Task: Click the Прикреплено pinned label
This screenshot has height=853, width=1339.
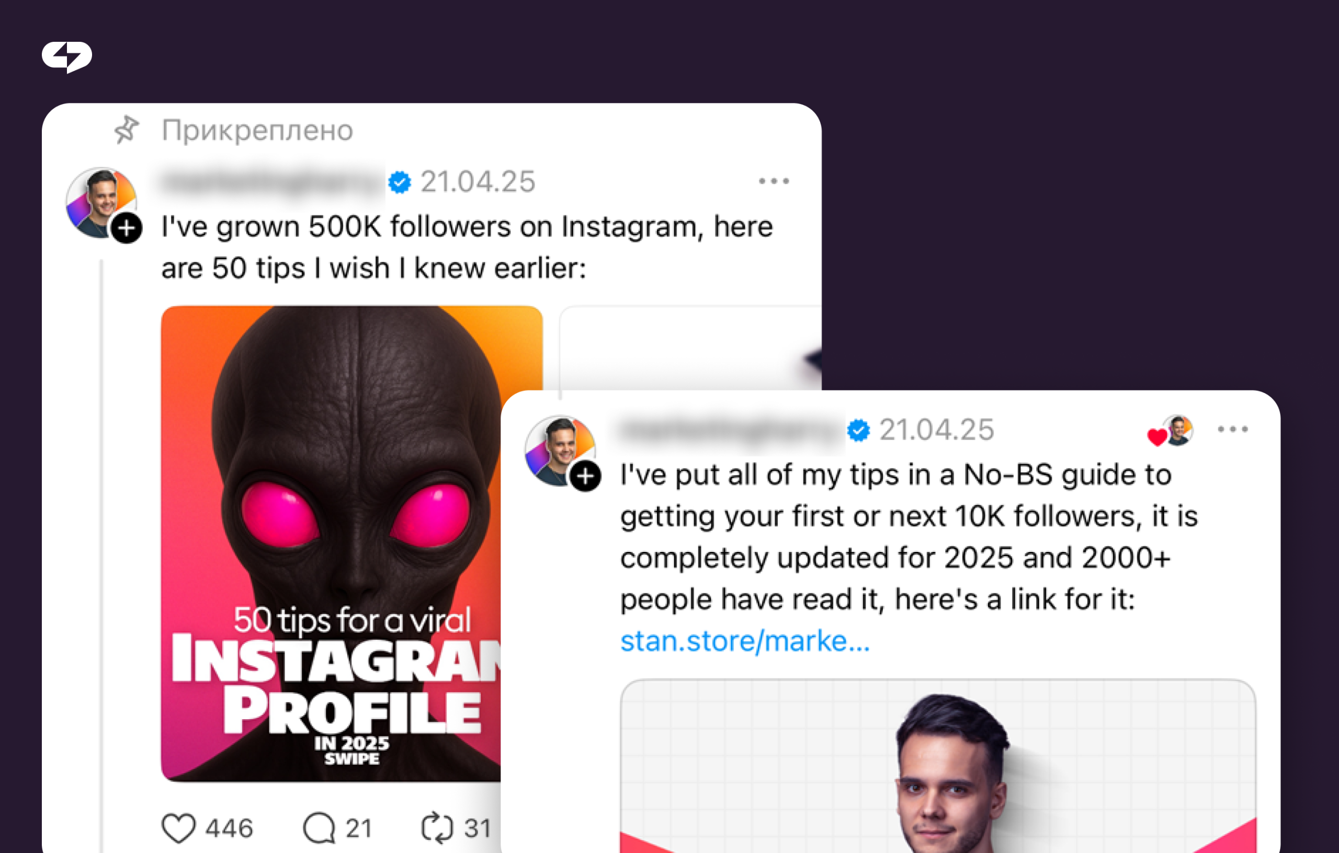Action: [257, 131]
